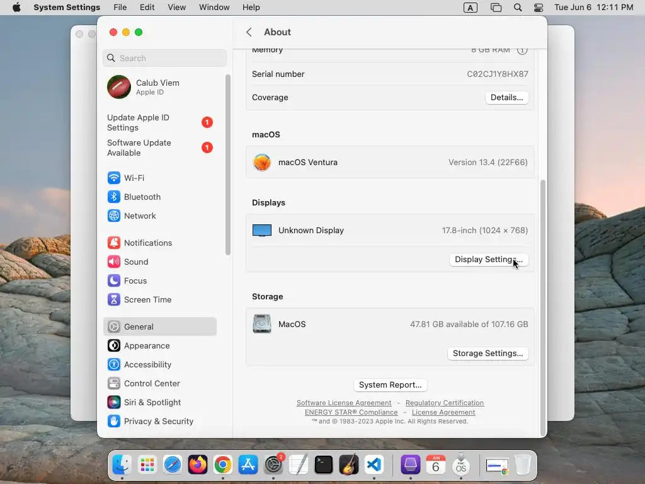Image resolution: width=645 pixels, height=484 pixels.
Task: Select the General gear icon
Action: click(114, 327)
